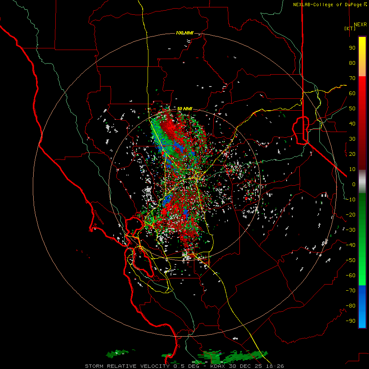Click the 0.5 DEG elevation text in the caption

click(186, 366)
